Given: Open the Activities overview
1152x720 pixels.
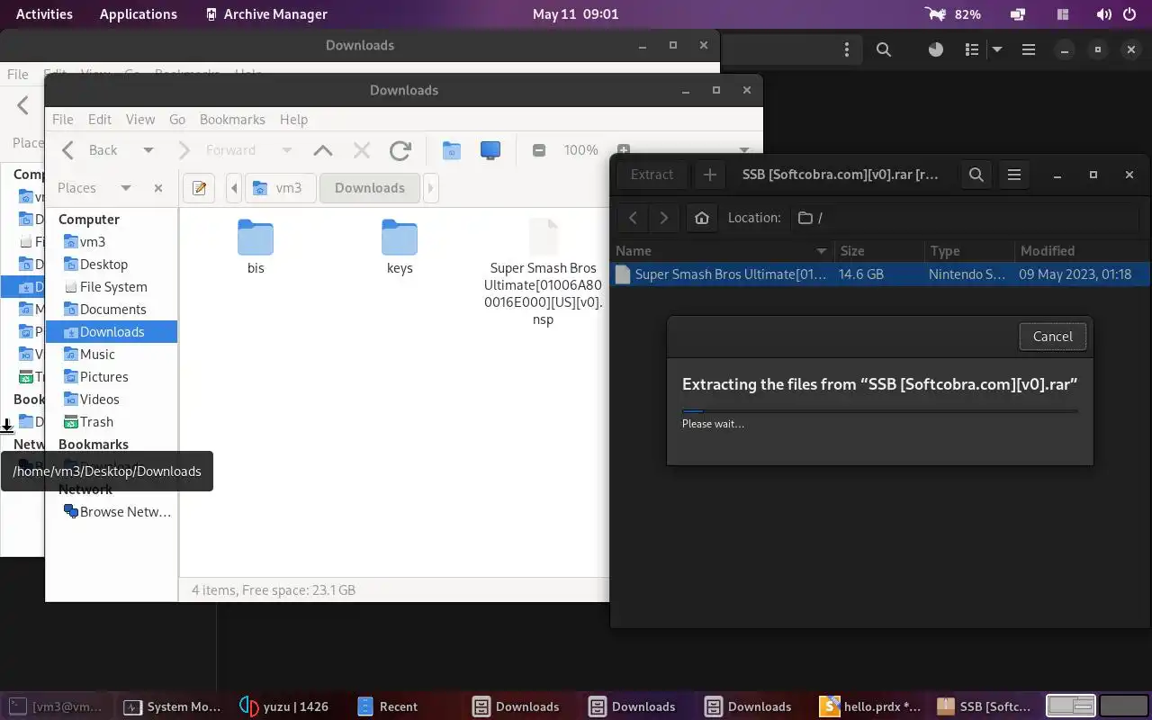Looking at the screenshot, I should pyautogui.click(x=44, y=14).
